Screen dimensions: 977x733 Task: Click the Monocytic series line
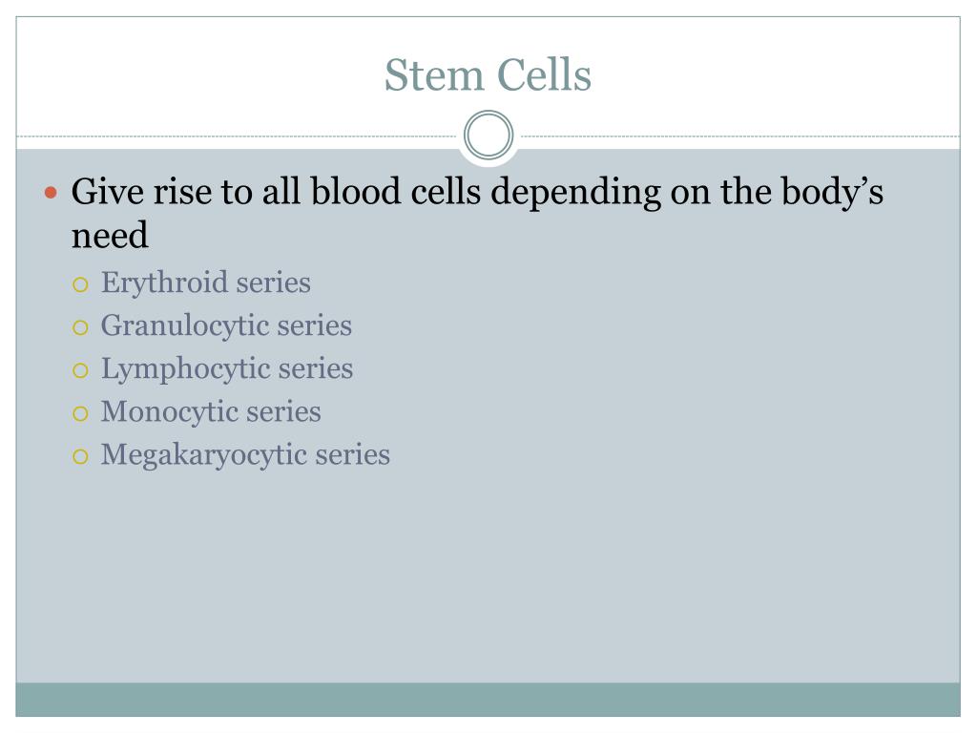(x=211, y=411)
